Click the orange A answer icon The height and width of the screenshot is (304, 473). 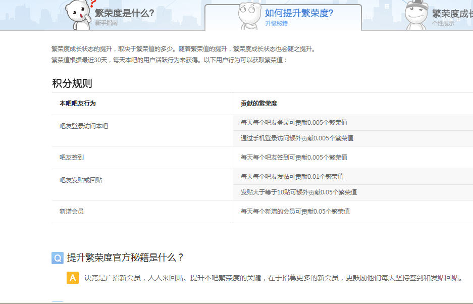[73, 278]
